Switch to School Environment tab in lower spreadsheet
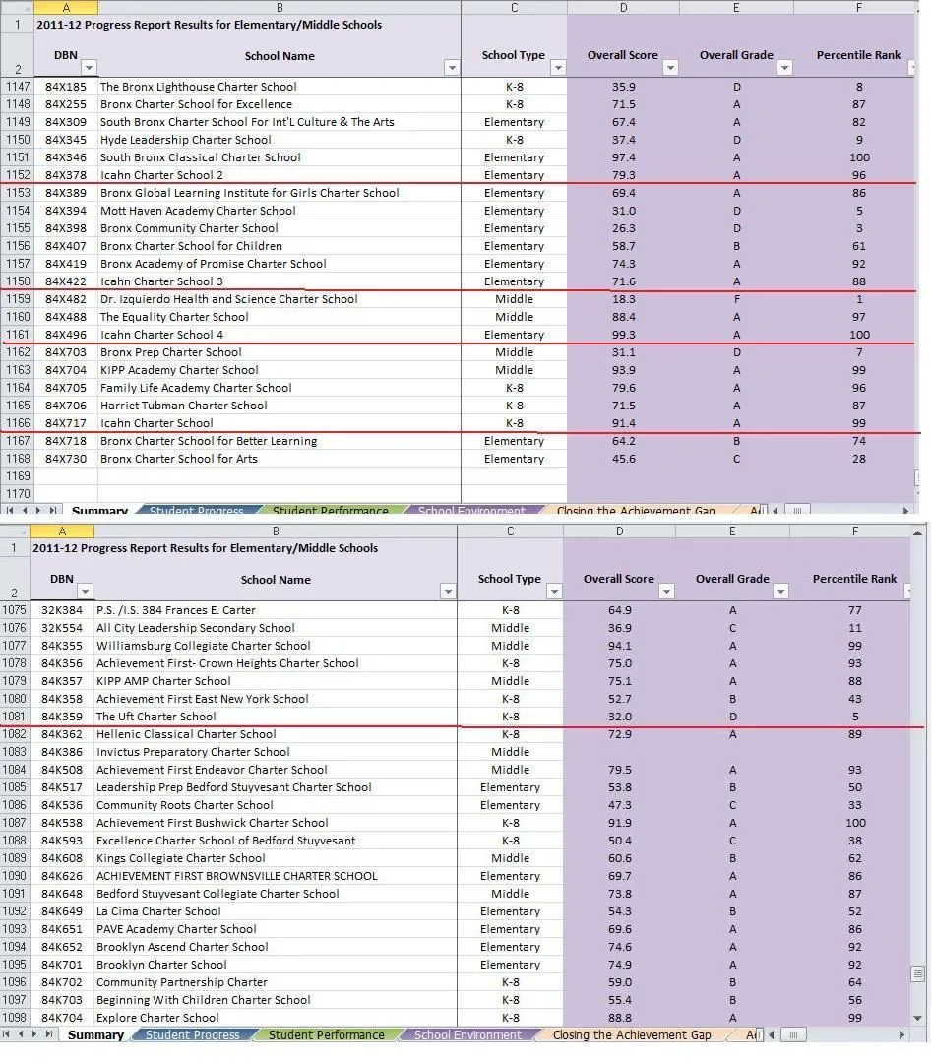 (468, 1035)
